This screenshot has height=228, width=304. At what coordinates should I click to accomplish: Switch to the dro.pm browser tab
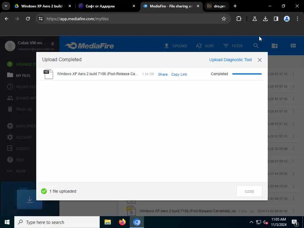pos(216,6)
